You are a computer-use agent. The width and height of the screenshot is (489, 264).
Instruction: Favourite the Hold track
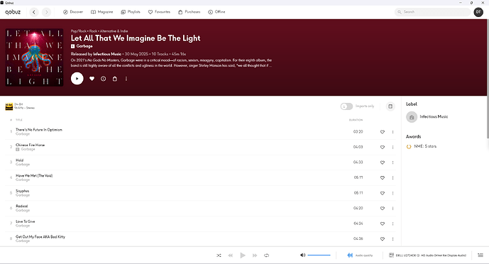(383, 163)
